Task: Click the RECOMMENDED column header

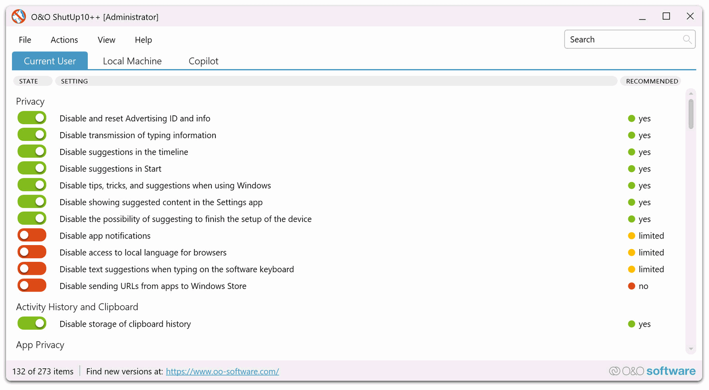Action: click(651, 81)
